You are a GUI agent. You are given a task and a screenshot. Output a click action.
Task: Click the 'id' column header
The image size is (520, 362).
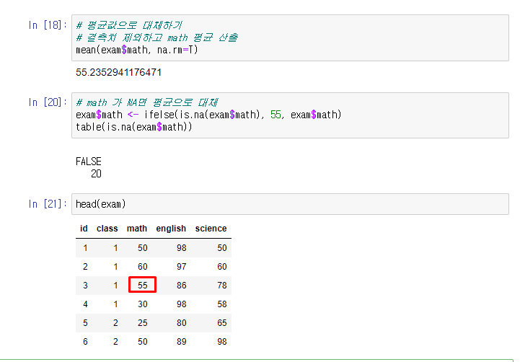[x=84, y=229]
